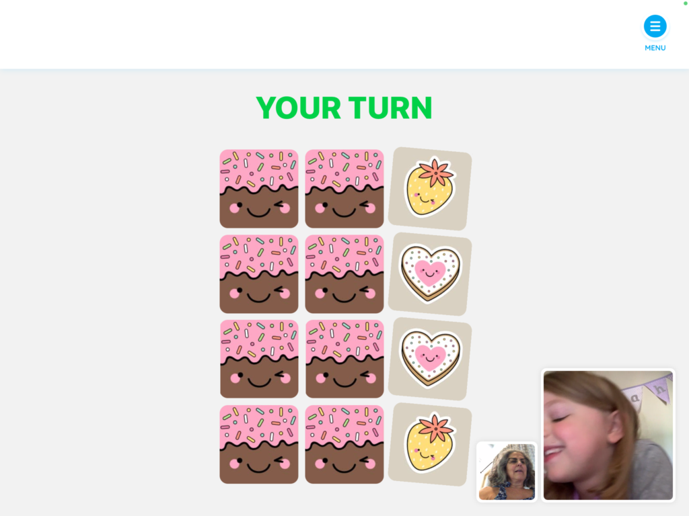Tap the small video of the woman
The width and height of the screenshot is (689, 516).
507,472
